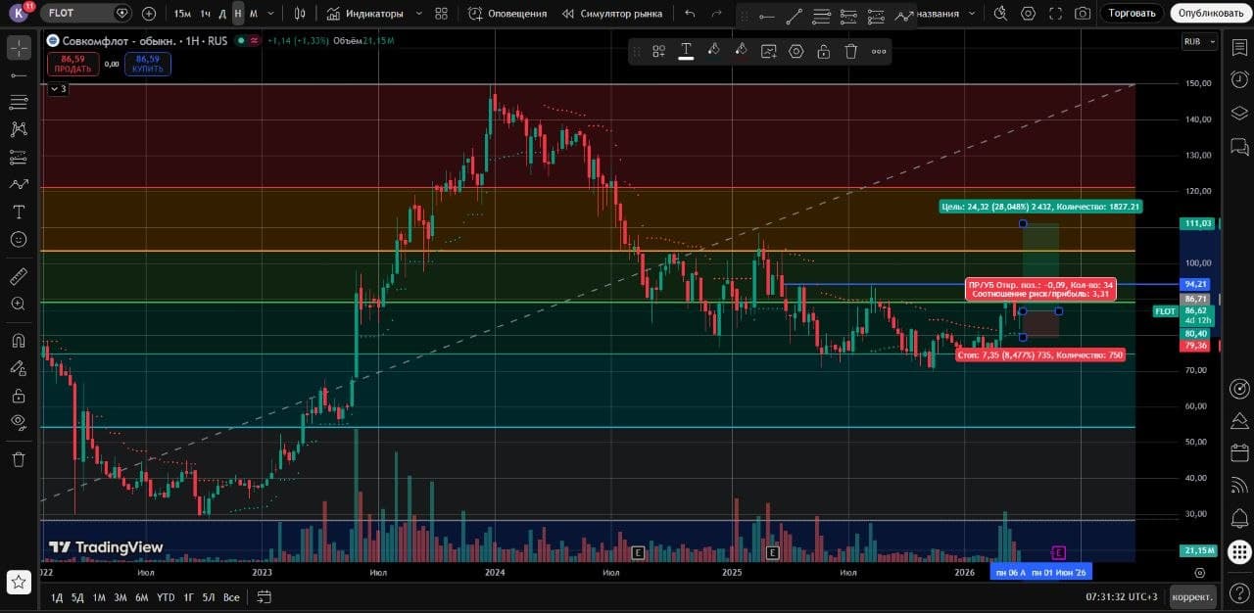The height and width of the screenshot is (613, 1254).
Task: Select the 1М date range tab
Action: [99, 596]
